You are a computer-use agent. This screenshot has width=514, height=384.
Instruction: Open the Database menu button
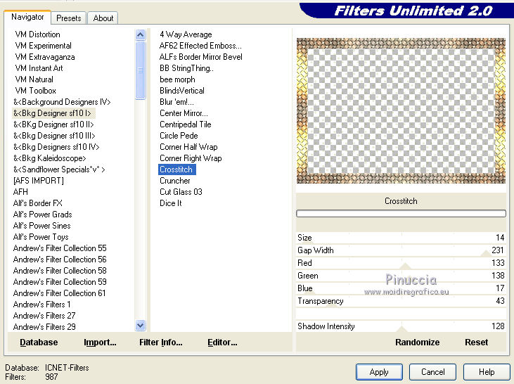(39, 343)
